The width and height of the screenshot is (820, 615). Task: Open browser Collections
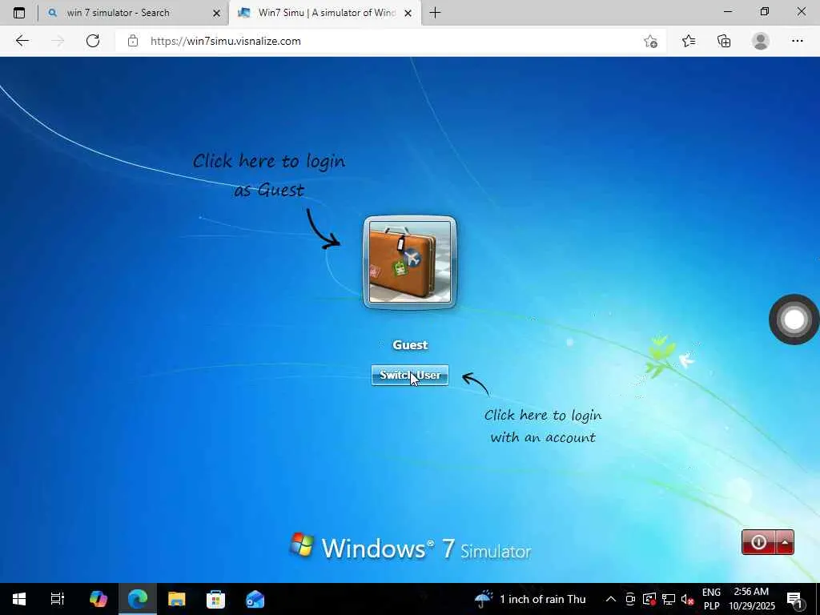724,41
